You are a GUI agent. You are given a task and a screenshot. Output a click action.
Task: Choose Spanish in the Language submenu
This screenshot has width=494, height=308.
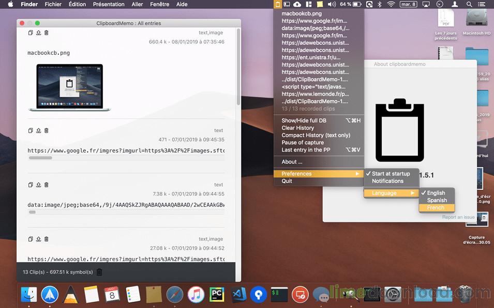[x=437, y=200]
